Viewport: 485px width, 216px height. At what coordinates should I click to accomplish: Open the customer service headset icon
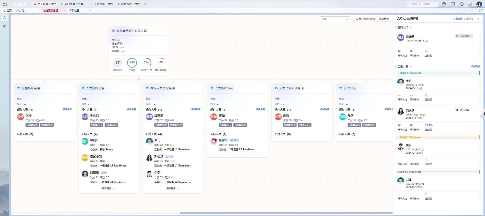[x=462, y=4]
